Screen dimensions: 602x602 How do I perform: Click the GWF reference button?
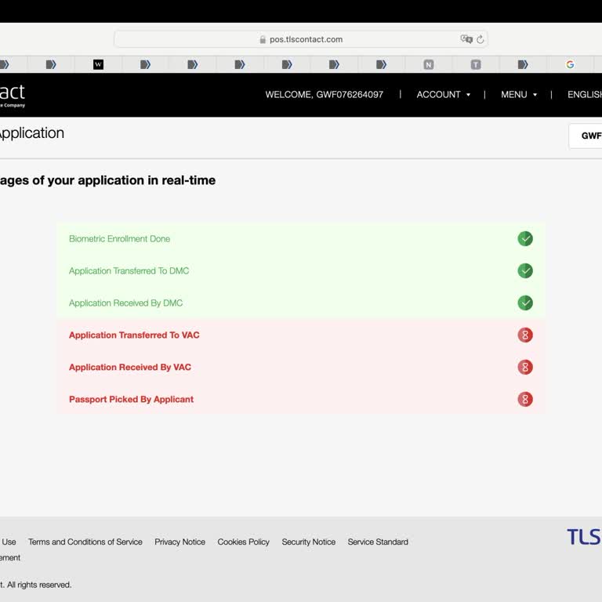(x=586, y=136)
